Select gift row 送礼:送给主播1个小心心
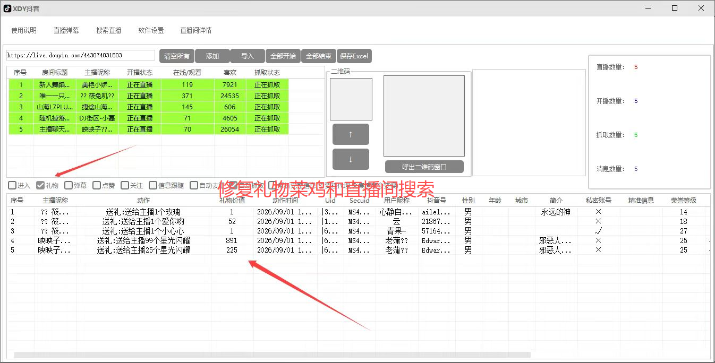 [359, 231]
